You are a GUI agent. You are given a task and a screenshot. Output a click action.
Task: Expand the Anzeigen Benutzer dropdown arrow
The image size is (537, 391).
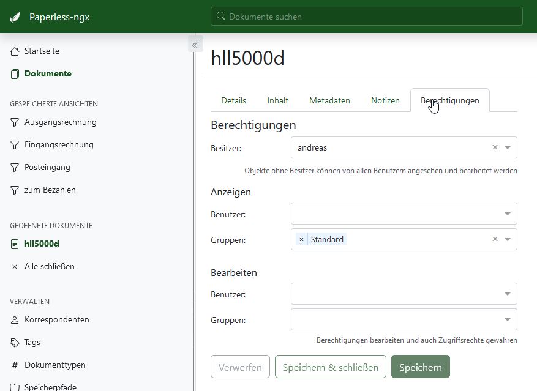coord(508,214)
